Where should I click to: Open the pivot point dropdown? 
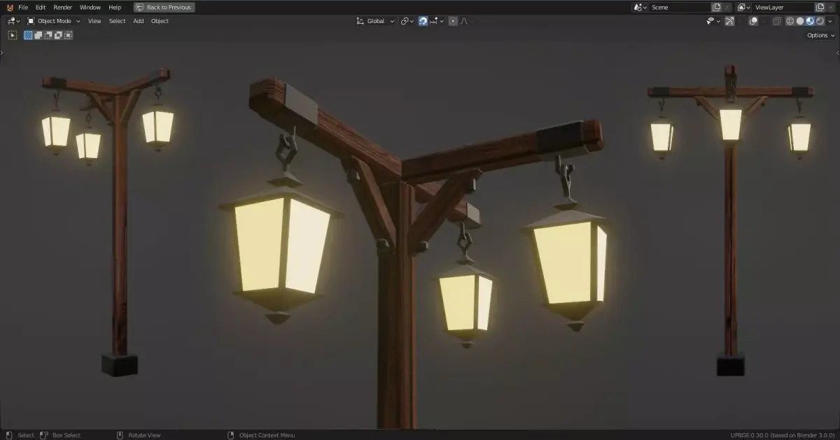click(x=407, y=21)
